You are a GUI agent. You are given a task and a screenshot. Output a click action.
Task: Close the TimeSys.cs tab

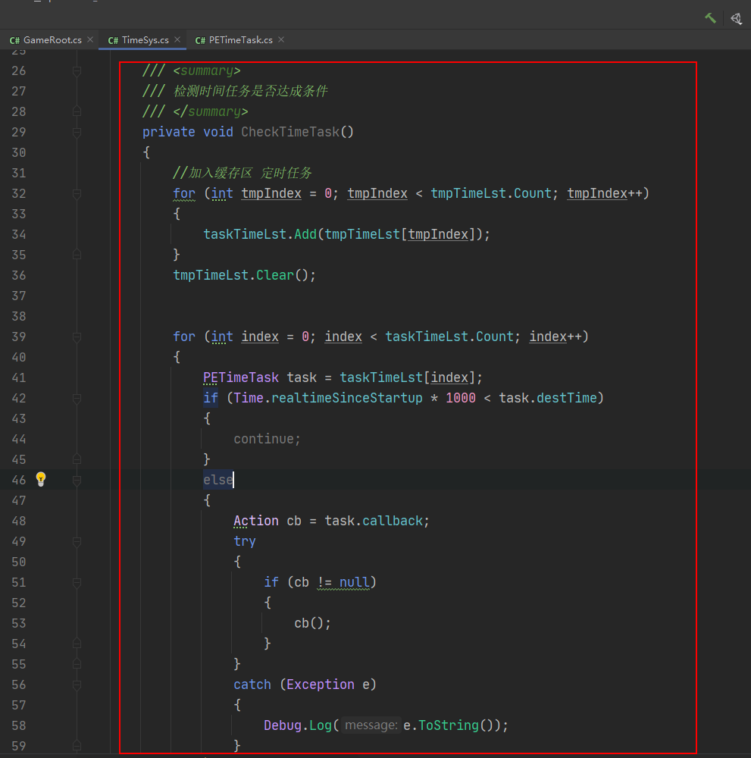[177, 39]
